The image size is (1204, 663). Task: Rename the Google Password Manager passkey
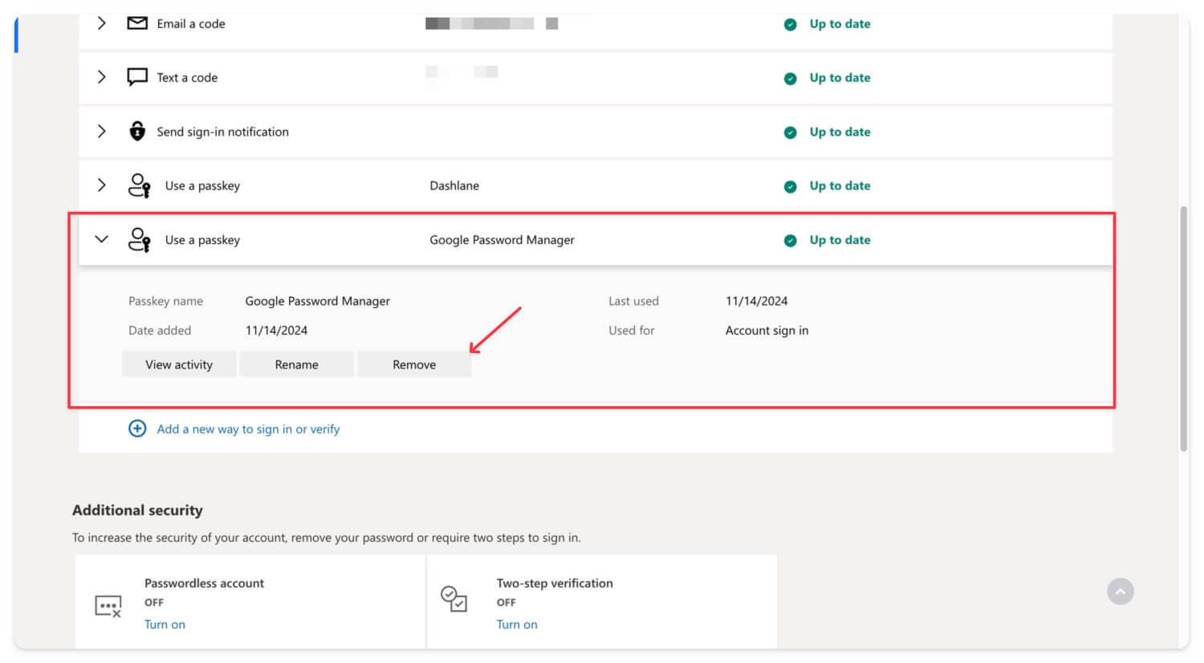coord(297,364)
